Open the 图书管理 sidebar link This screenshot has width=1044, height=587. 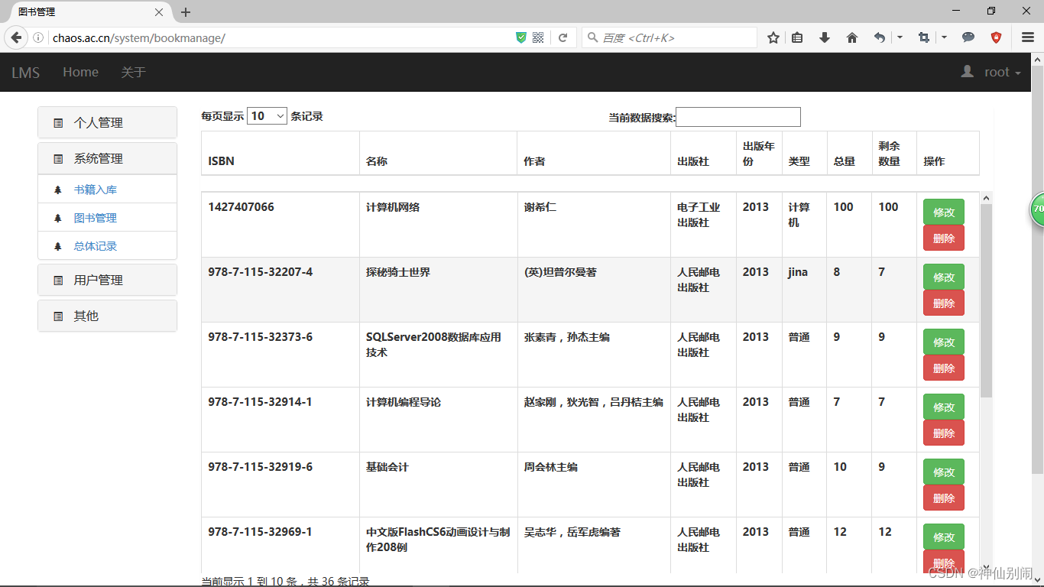pyautogui.click(x=96, y=218)
